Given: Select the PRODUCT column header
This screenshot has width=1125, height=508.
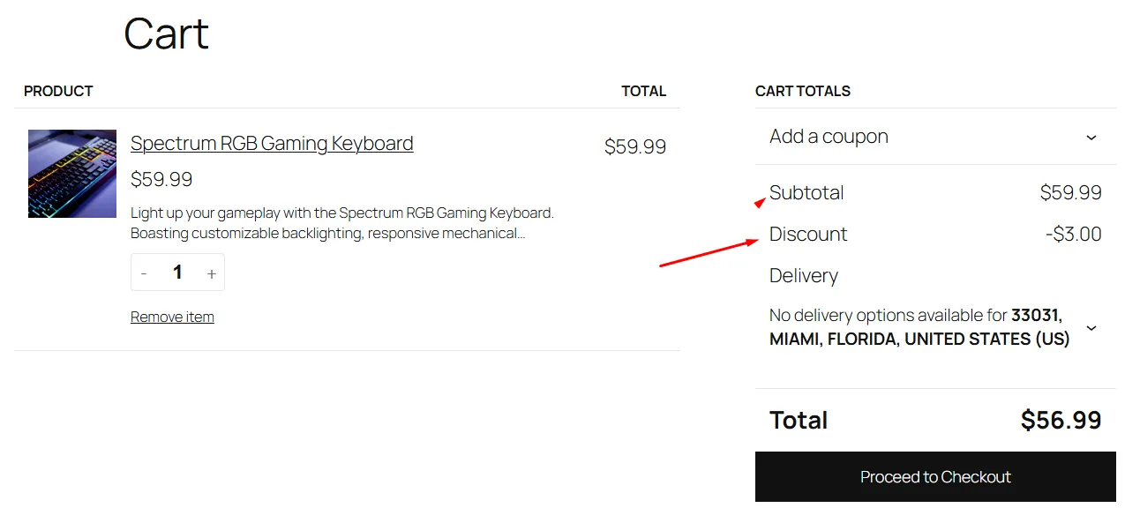Looking at the screenshot, I should [58, 91].
